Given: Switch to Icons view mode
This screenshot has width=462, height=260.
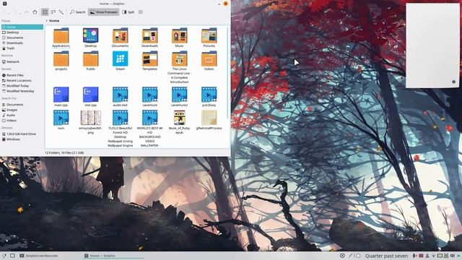Looking at the screenshot, I should (x=45, y=12).
